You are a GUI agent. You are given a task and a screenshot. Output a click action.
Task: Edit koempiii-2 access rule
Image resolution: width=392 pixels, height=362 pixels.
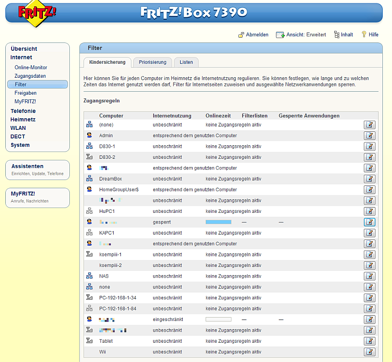click(x=369, y=265)
